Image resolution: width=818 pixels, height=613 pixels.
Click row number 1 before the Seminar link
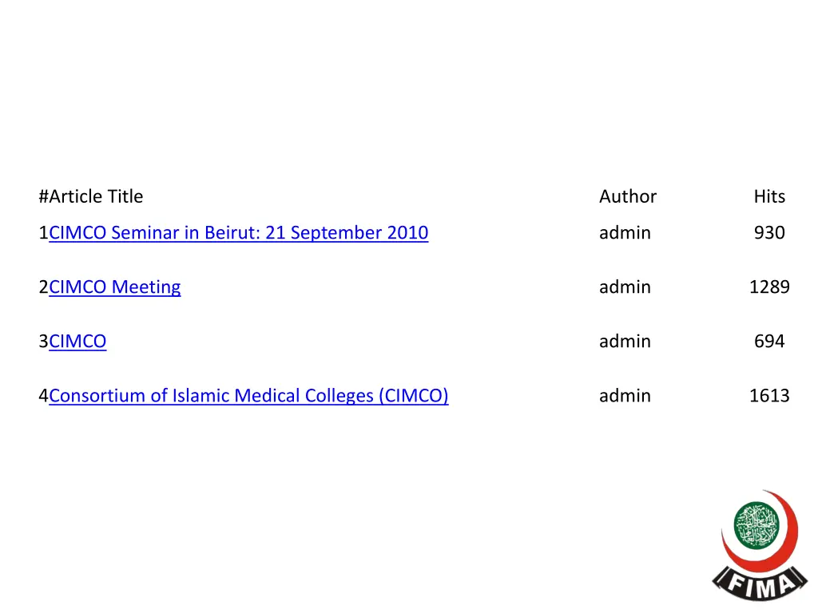pos(43,233)
